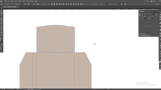Distribute the selection vertically top
This screenshot has height=90, width=161.
click(x=66, y=4)
